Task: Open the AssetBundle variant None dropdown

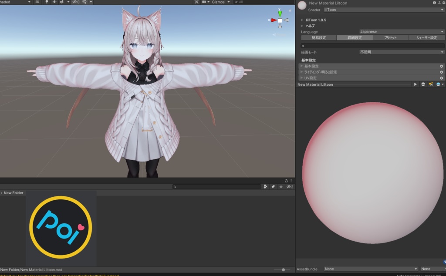Action: click(x=433, y=269)
